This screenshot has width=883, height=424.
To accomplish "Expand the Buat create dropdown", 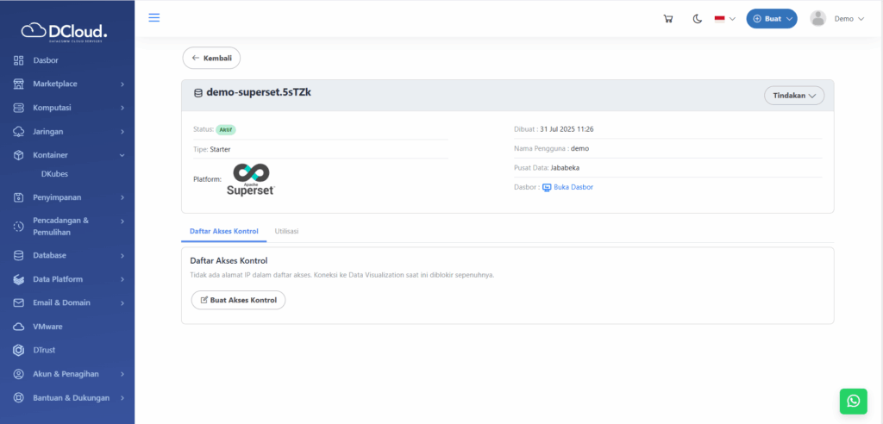I will point(772,19).
